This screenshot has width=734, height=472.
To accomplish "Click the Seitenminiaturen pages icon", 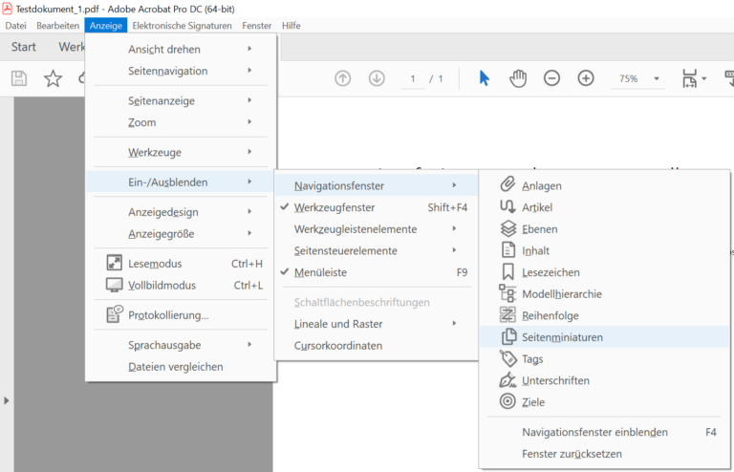I will pos(508,337).
